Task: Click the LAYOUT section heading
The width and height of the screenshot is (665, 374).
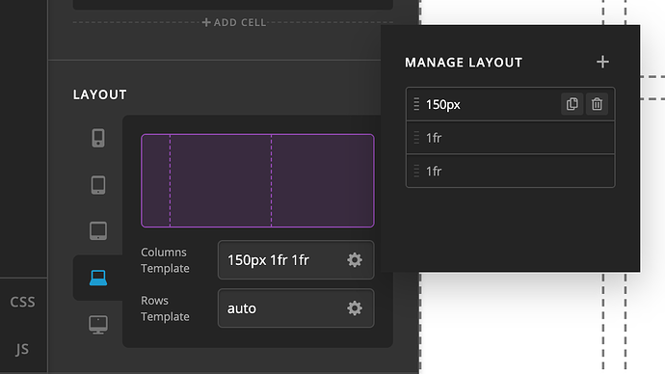Action: [x=99, y=94]
